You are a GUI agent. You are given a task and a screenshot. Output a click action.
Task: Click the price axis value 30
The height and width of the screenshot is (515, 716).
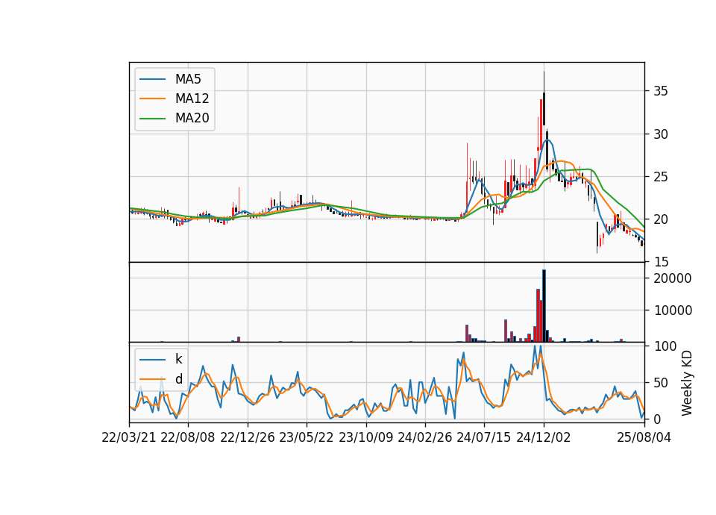coord(660,134)
